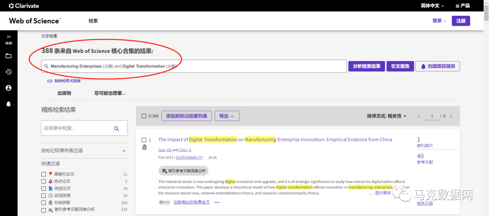Open the 简体中文 language dropdown
Viewport: 489px width, 216px height.
point(432,6)
